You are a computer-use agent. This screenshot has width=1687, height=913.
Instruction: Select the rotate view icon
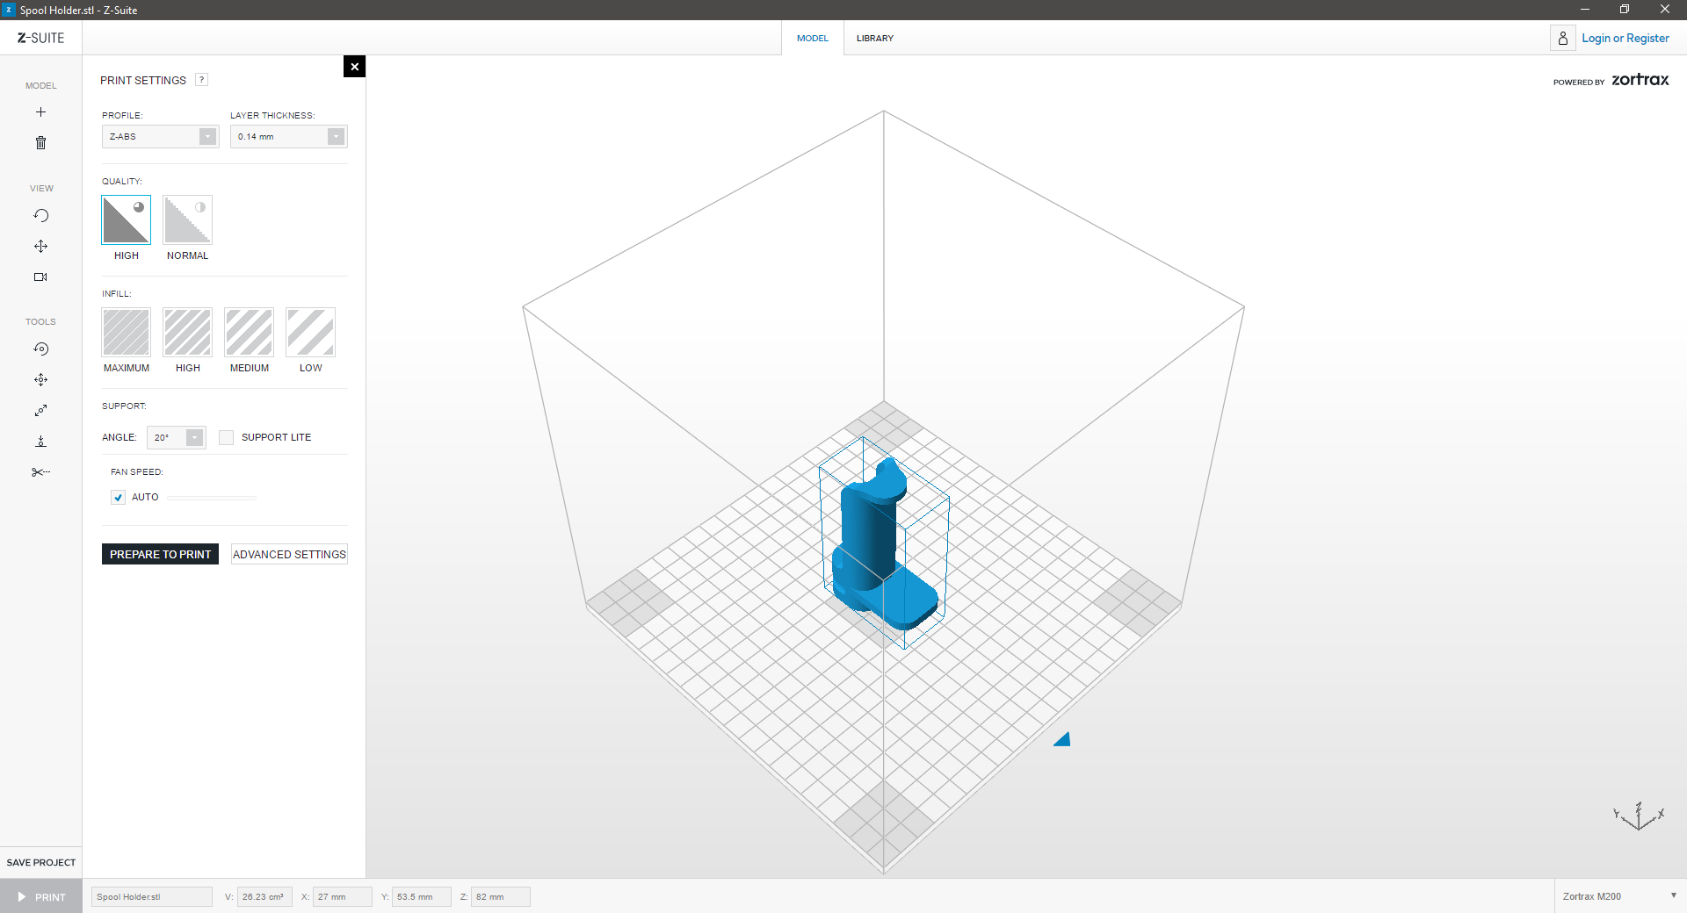coord(40,216)
